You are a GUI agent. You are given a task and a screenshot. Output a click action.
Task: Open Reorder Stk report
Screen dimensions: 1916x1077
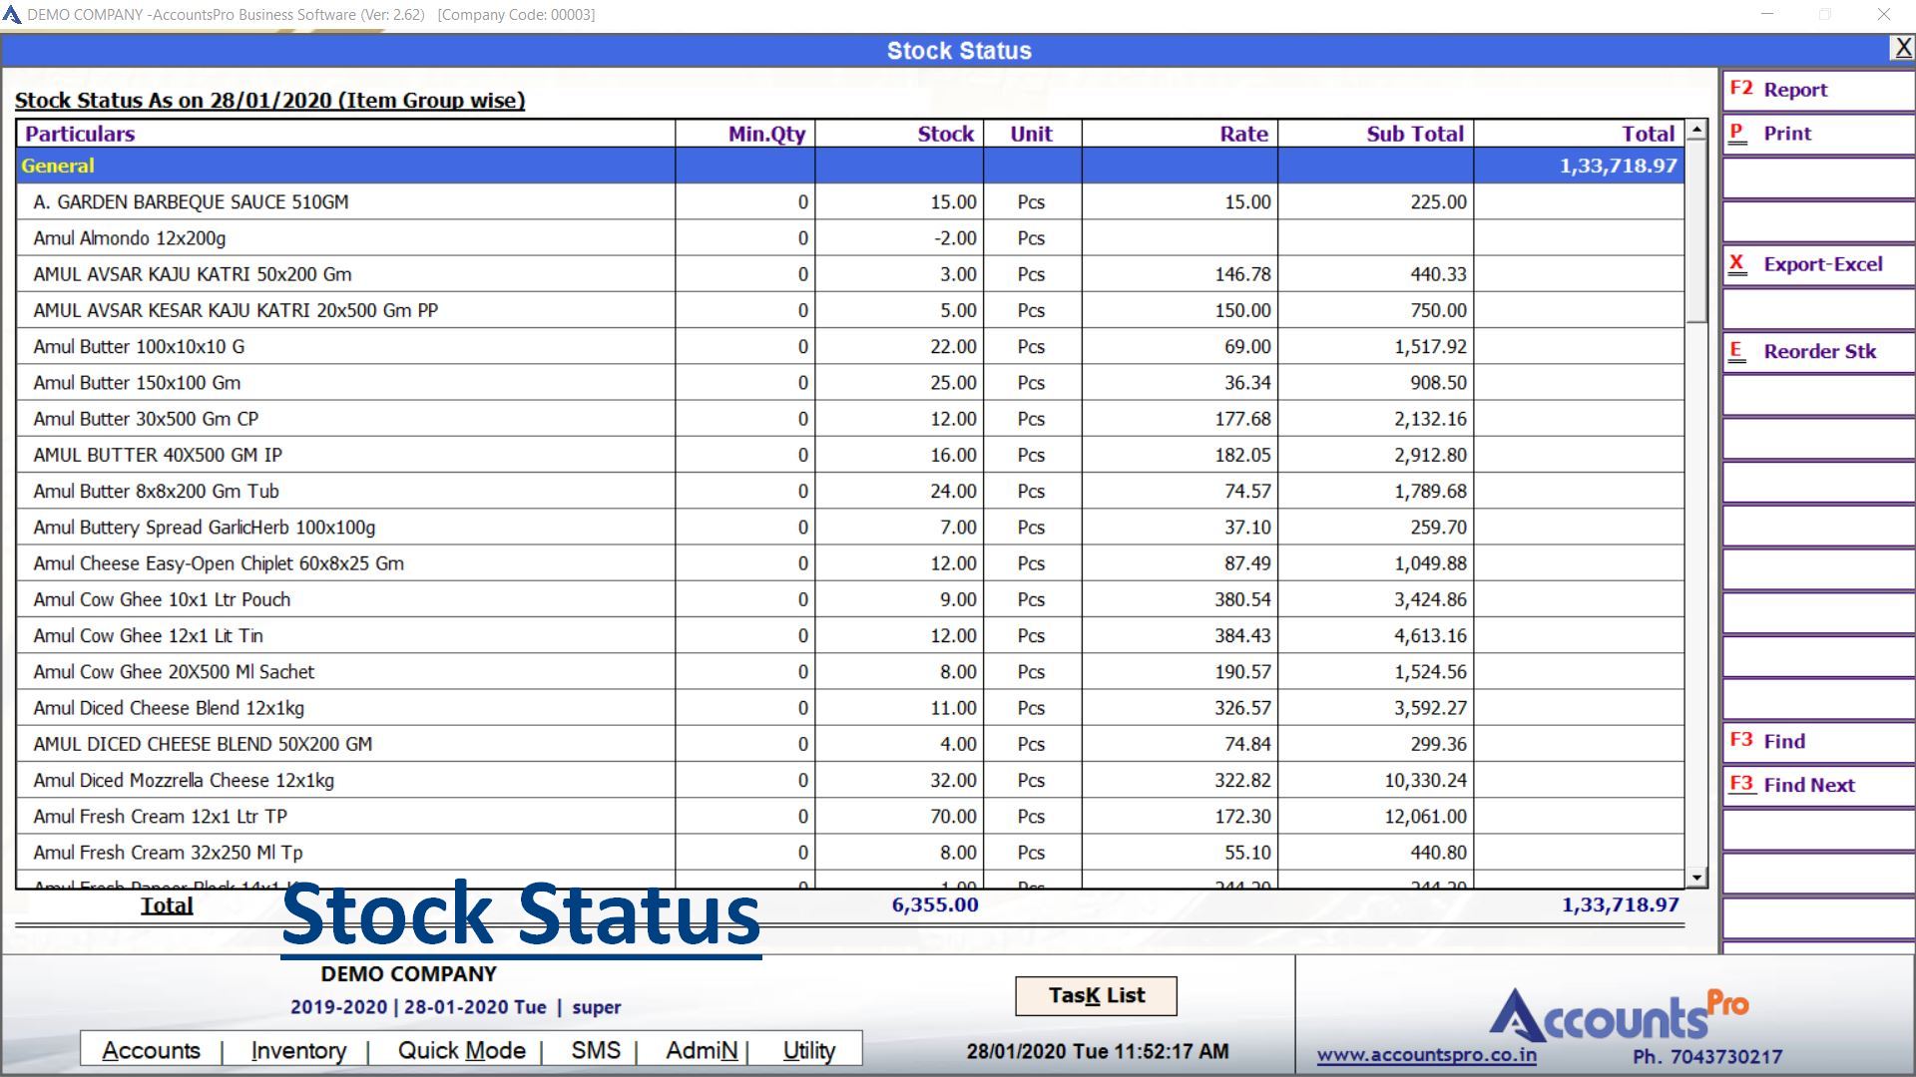click(1817, 351)
